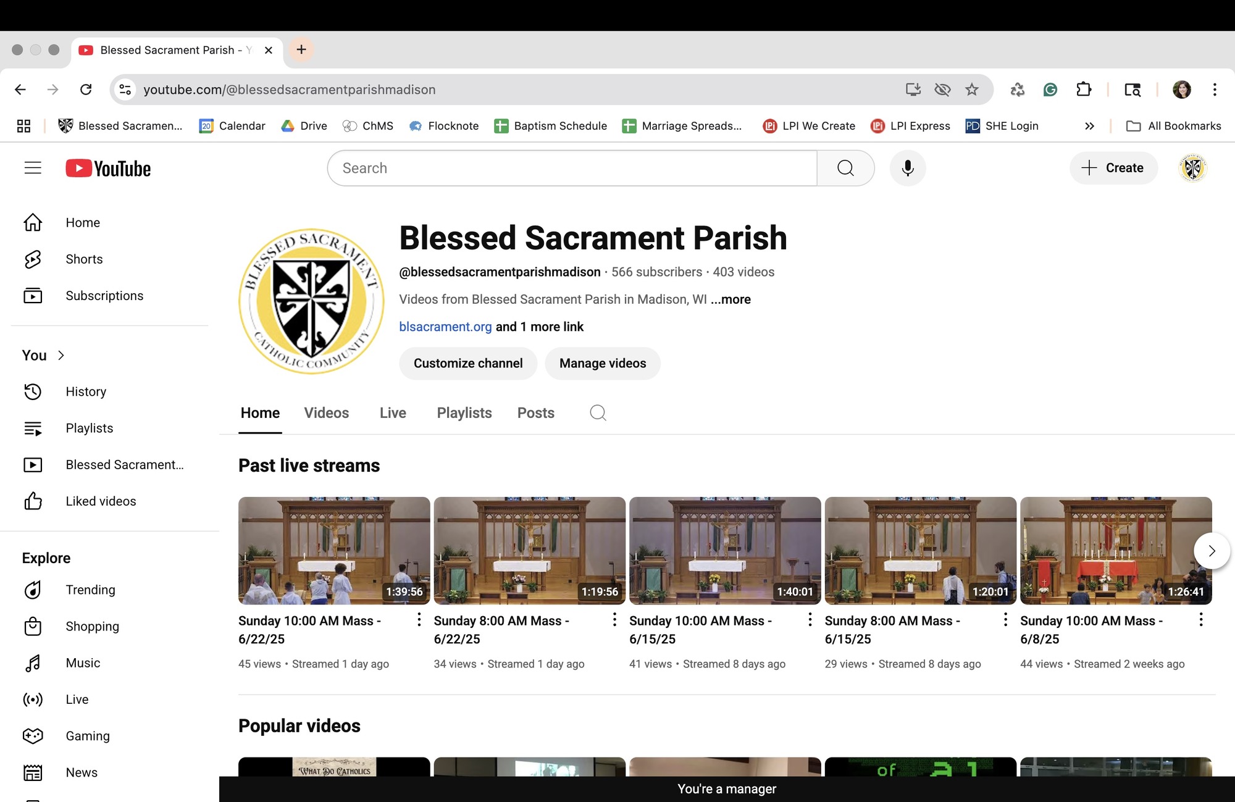
Task: Open the browser Extensions puzzle icon
Action: point(1084,90)
